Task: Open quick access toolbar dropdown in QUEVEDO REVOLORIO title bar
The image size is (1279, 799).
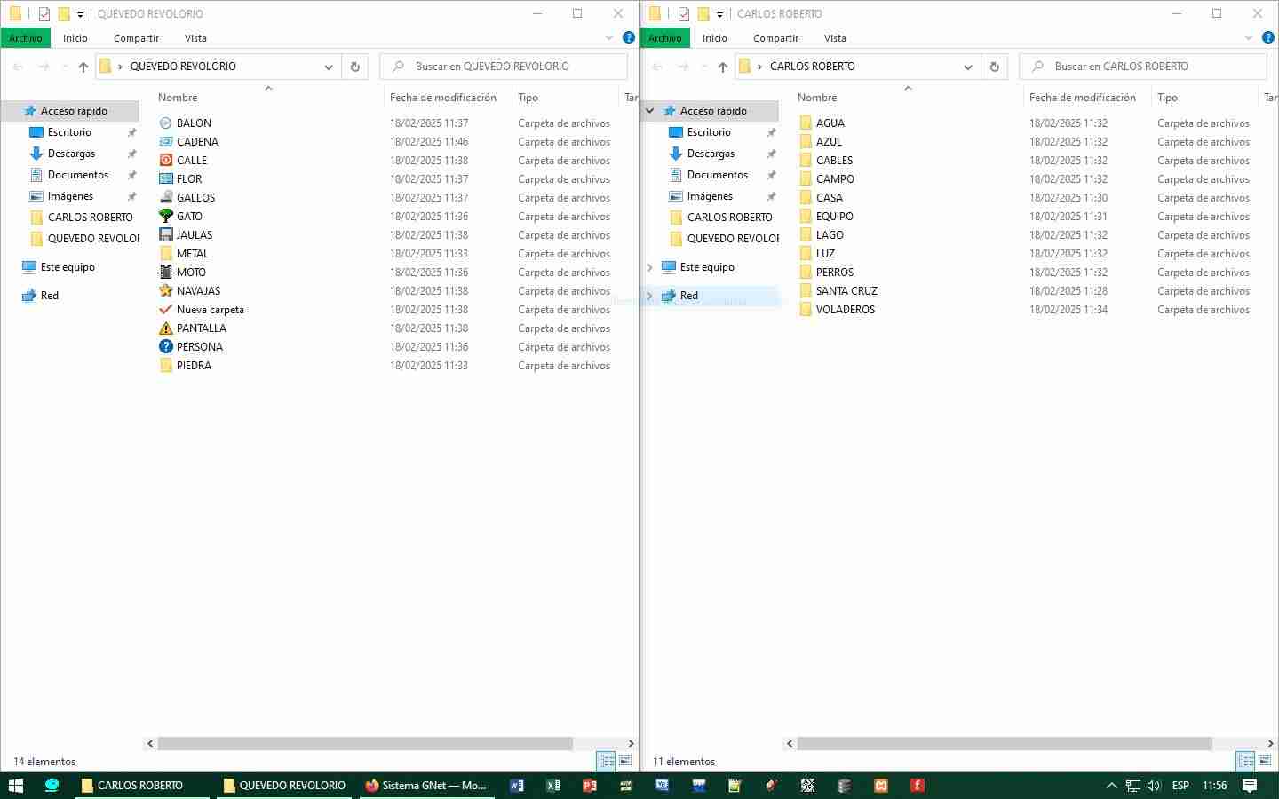Action: click(x=80, y=14)
